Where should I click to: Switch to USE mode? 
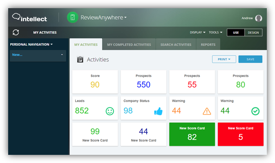point(236,33)
